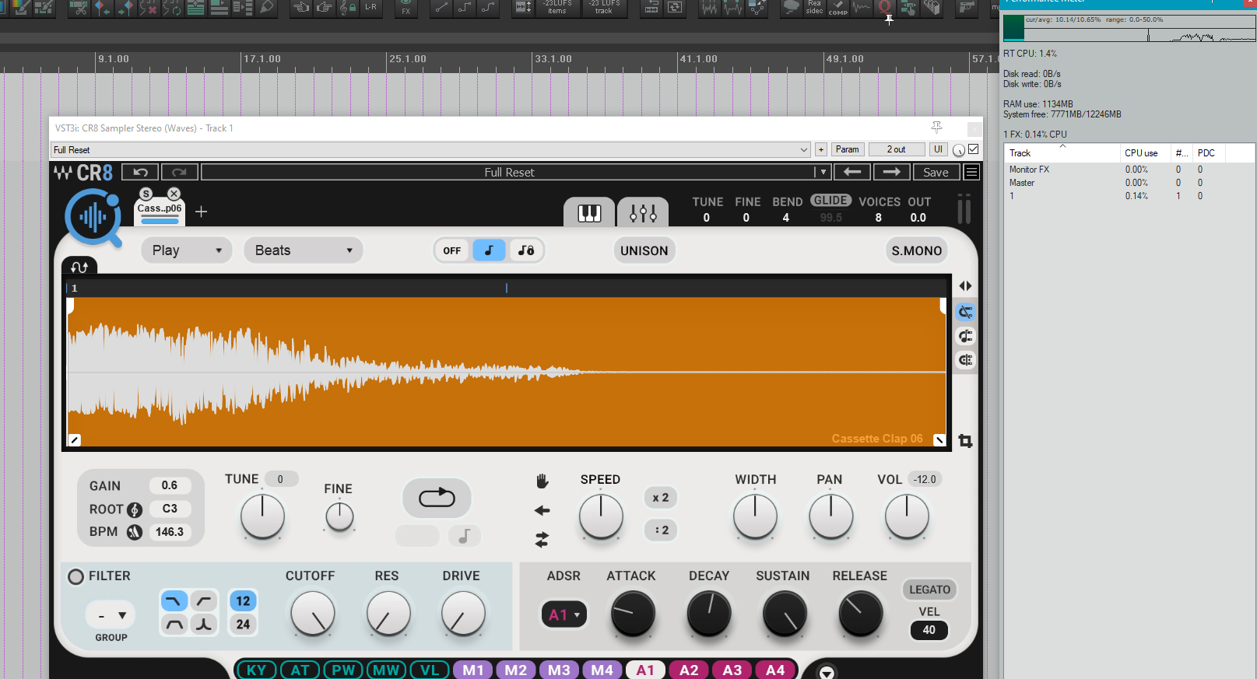Edit the BPM value 146.3
Screen dimensions: 1257x679
click(170, 532)
